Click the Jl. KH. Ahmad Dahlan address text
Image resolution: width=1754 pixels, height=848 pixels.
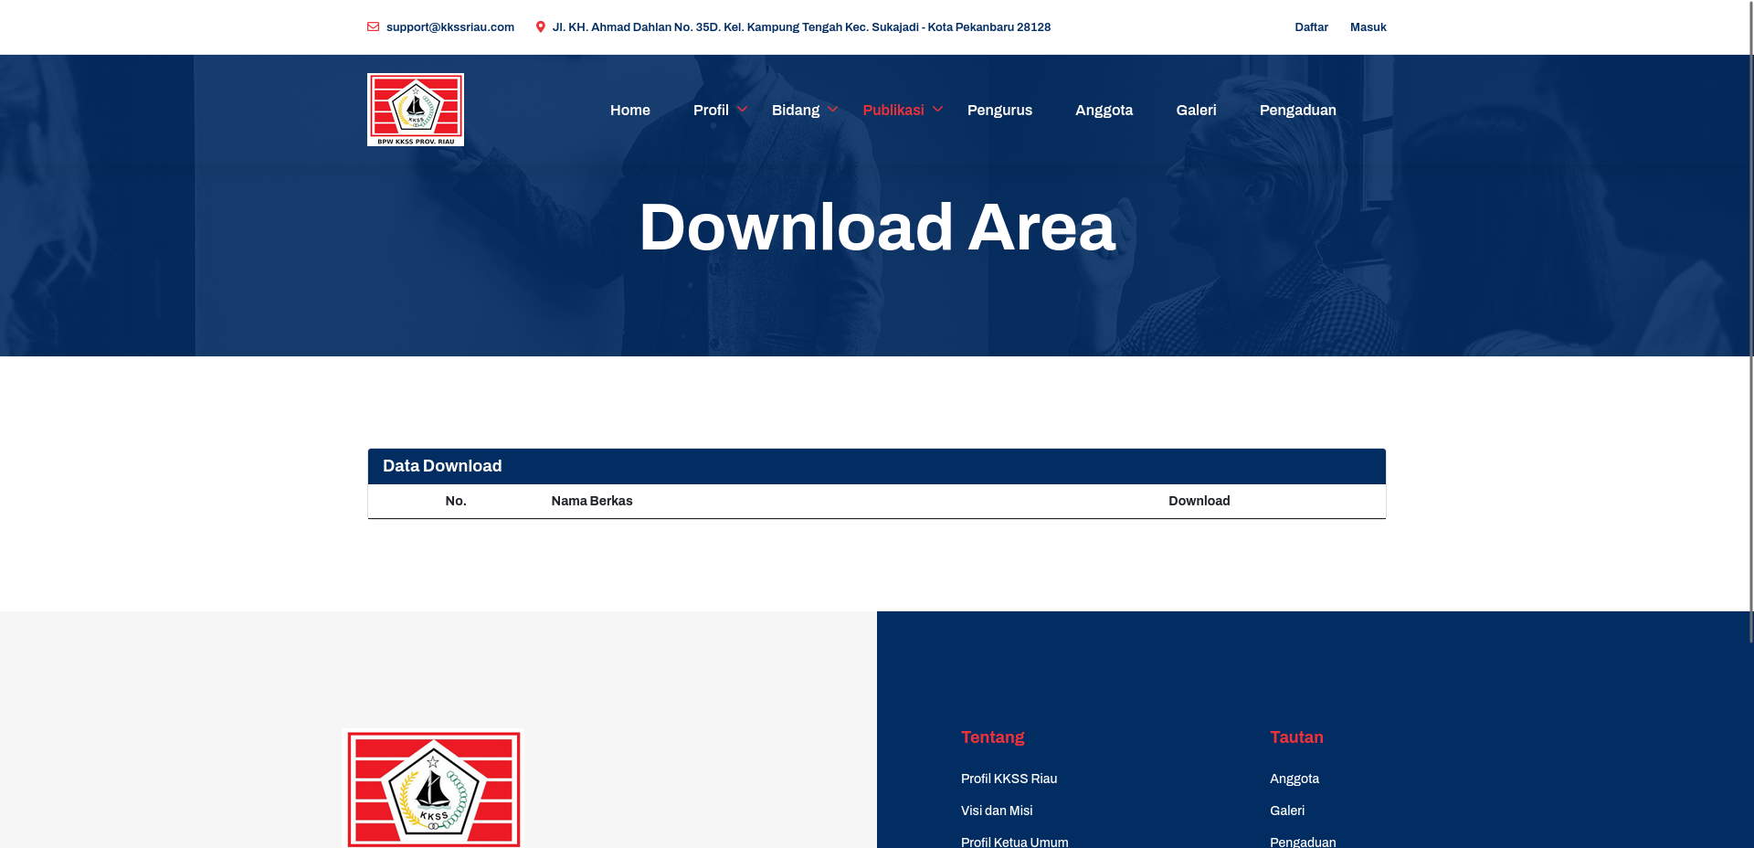point(801,27)
